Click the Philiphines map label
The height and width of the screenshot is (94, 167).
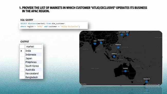118,45
